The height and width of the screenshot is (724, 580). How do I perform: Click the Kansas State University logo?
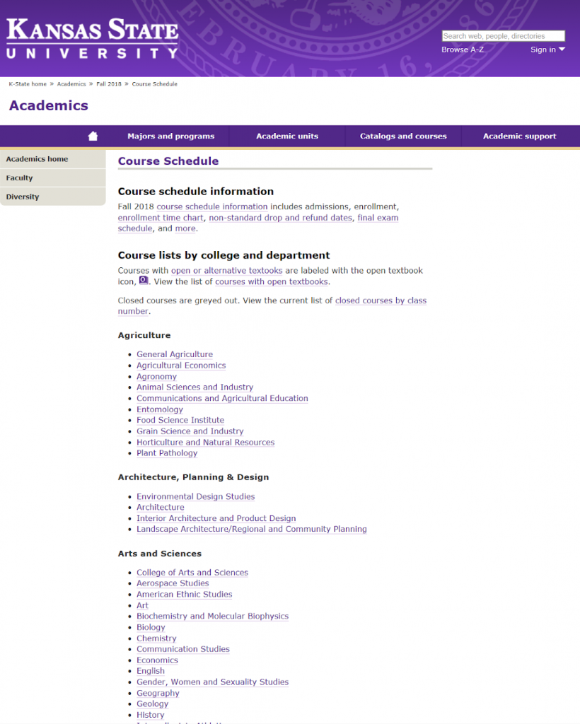coord(93,38)
